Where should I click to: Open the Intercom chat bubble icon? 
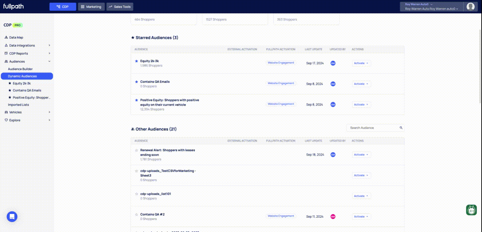coord(12,217)
